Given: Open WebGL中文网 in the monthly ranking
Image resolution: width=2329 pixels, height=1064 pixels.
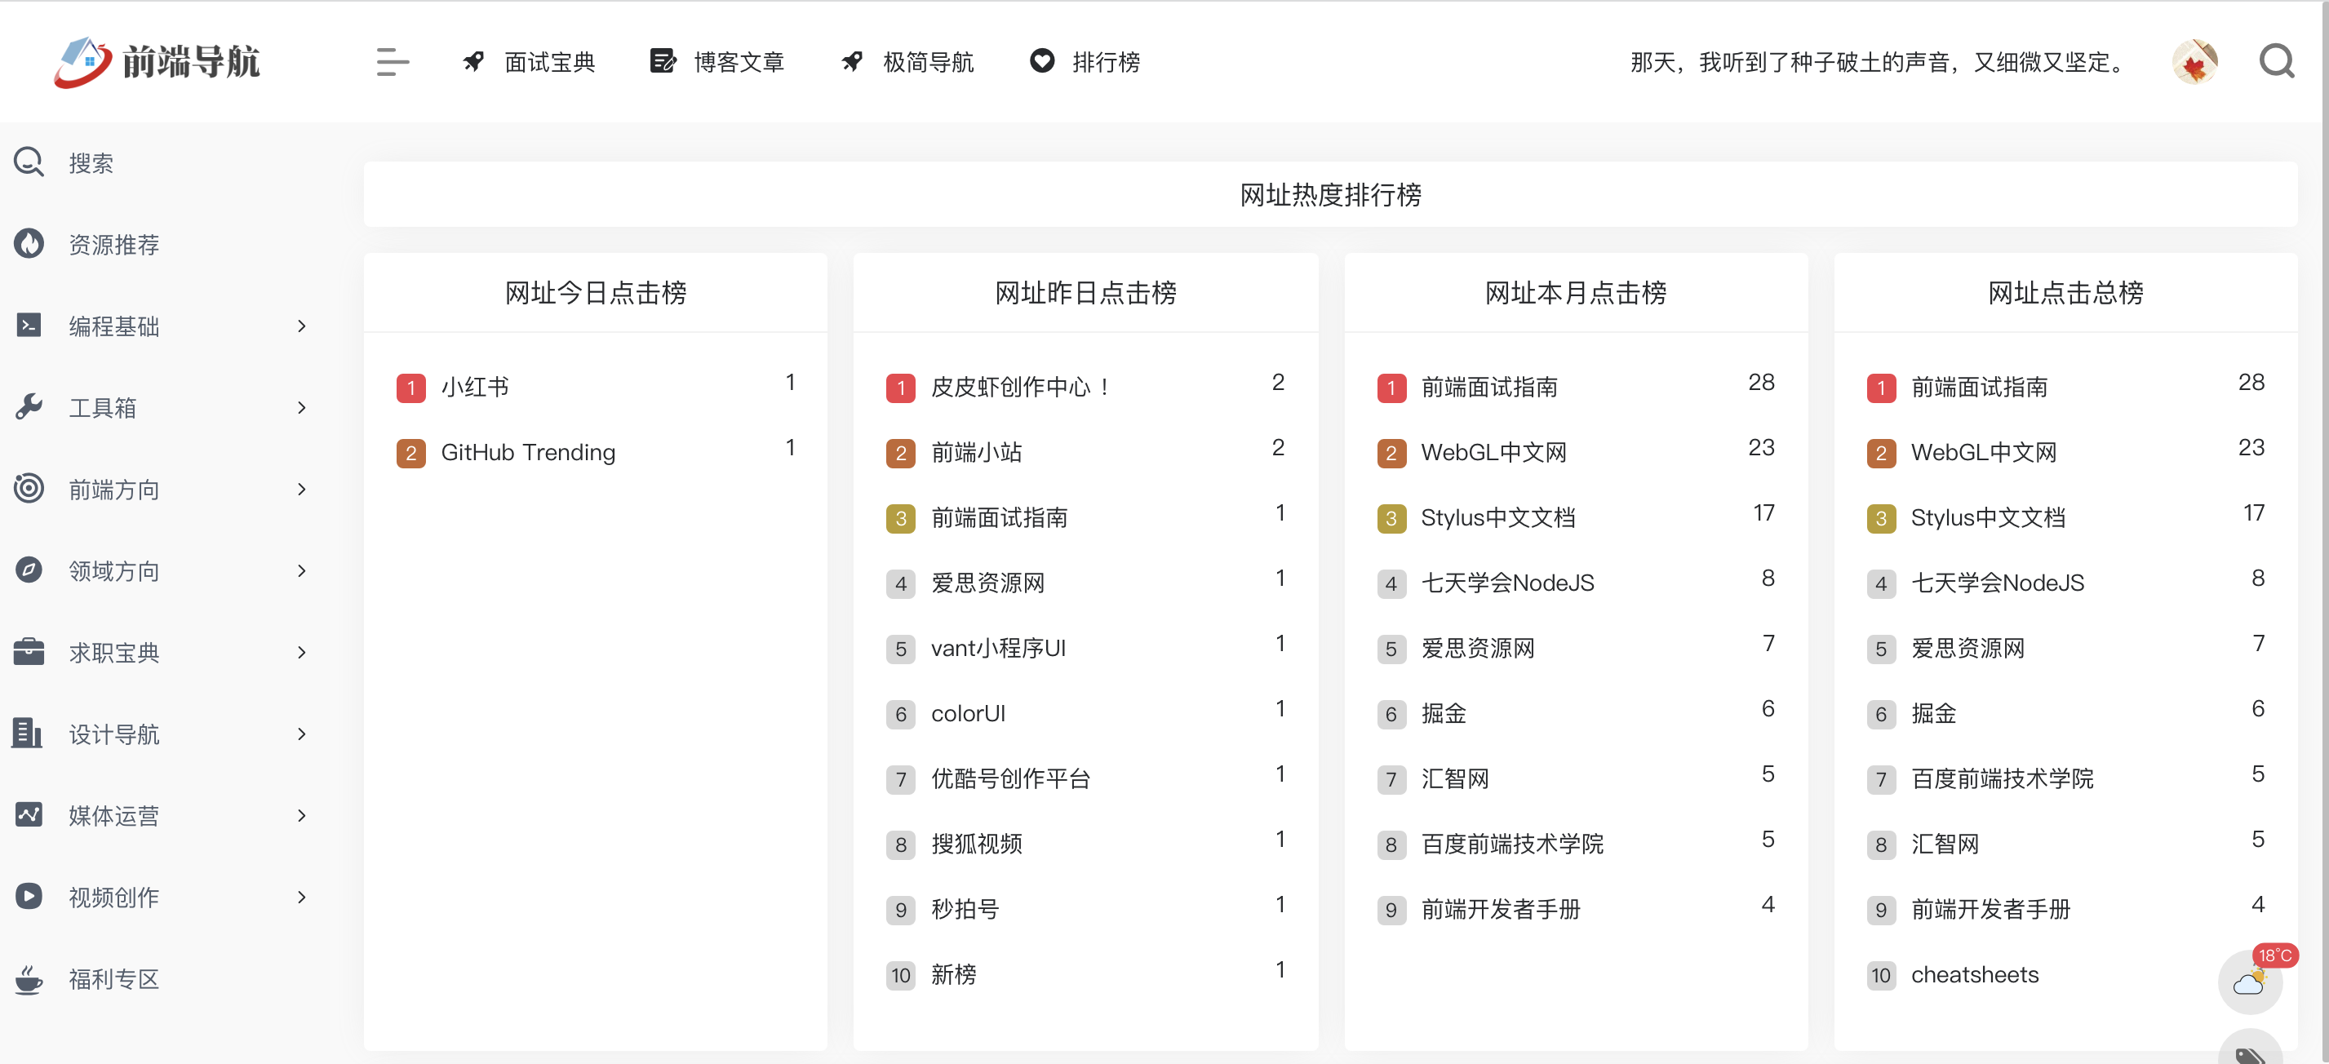Looking at the screenshot, I should click(x=1493, y=452).
